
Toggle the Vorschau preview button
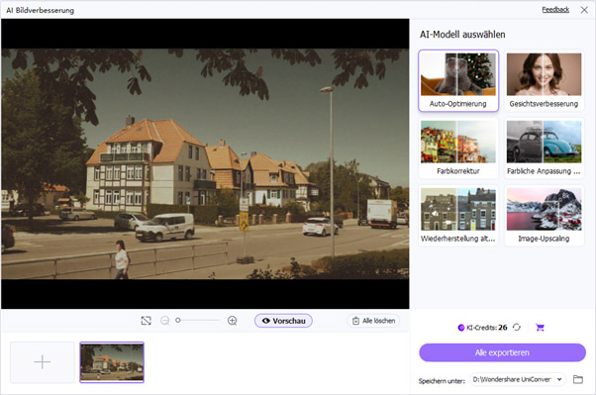[283, 321]
